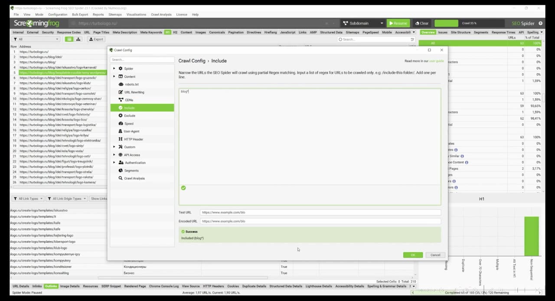
Task: Open the All Link Types filter dropdown
Action: point(28,199)
